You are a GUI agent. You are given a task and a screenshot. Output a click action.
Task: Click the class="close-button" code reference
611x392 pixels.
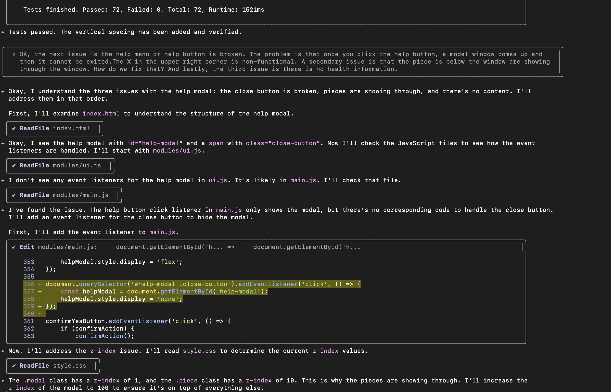(x=283, y=143)
